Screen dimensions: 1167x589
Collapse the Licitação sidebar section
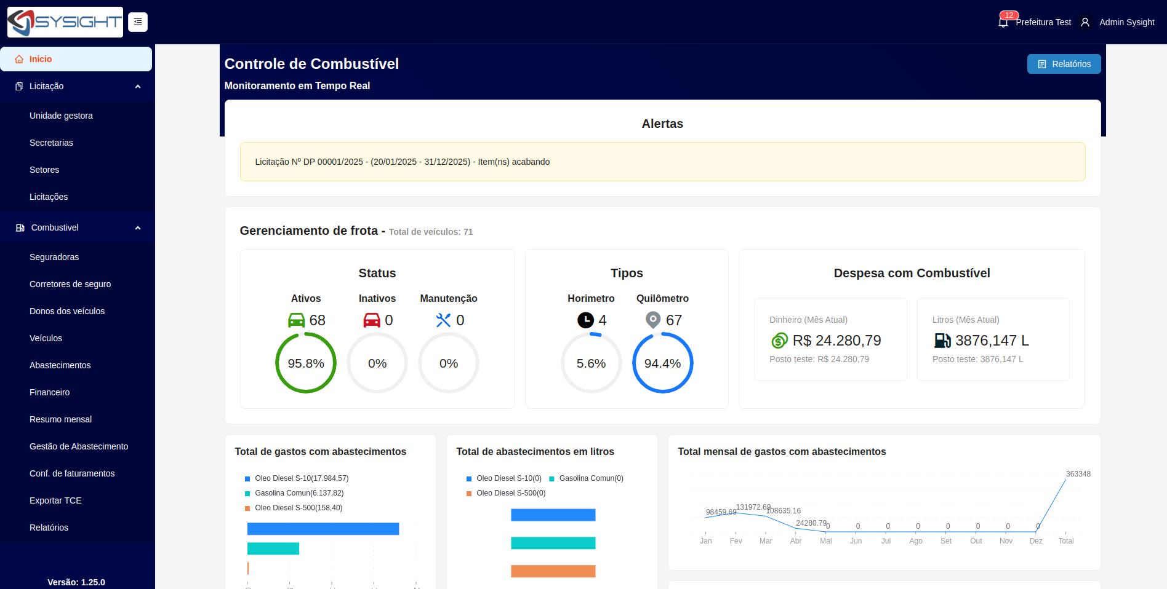pyautogui.click(x=138, y=87)
